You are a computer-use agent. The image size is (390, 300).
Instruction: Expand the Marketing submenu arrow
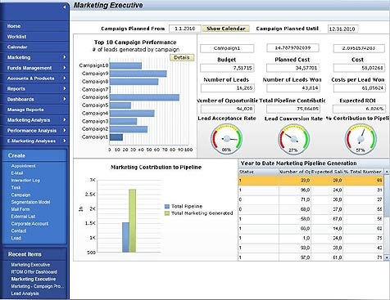65,57
